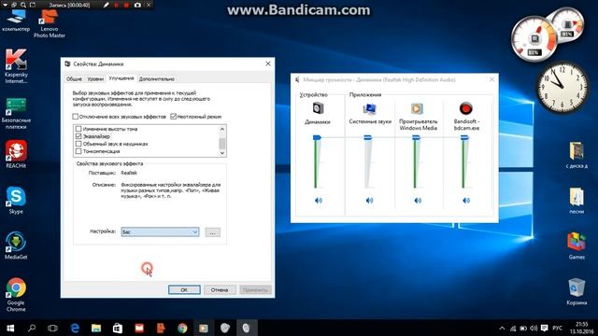Enable Изменение высоты тона effect checkbox
Viewport: 598px width, 336px height.
tap(78, 129)
